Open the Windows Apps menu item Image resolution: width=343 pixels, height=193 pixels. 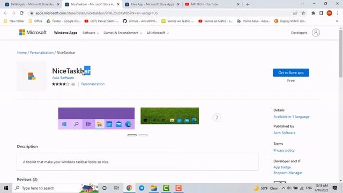[65, 33]
